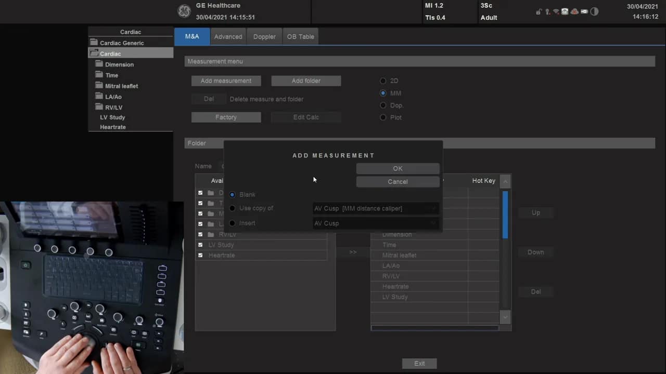Click the padlock status icon in top bar
The image size is (666, 374).
click(539, 11)
